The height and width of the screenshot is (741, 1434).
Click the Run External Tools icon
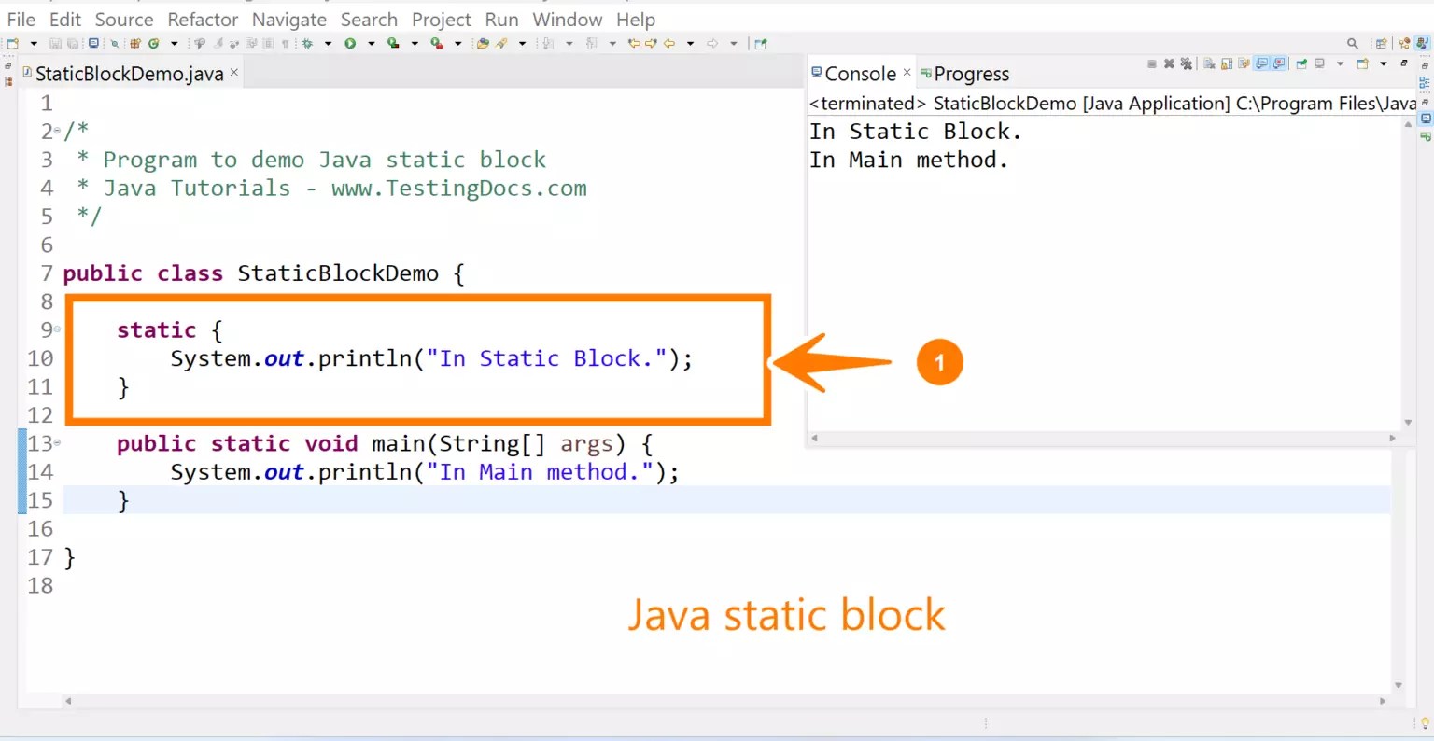(x=436, y=43)
